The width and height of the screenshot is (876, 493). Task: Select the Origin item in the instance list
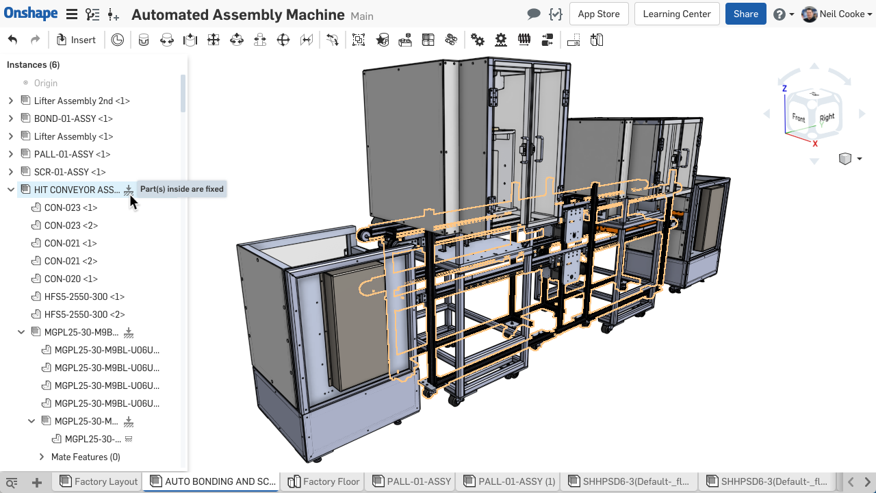(x=46, y=83)
